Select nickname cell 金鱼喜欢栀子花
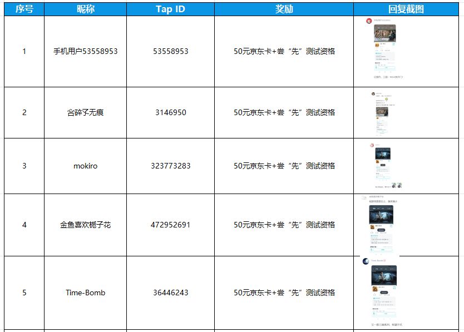 click(x=85, y=225)
